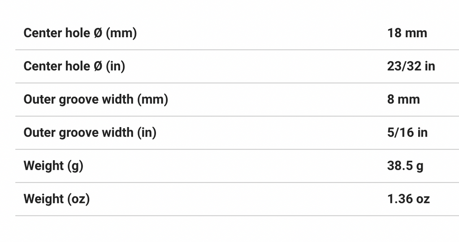Image resolution: width=459 pixels, height=242 pixels.
Task: Click "(mm)" in the Outer groove width label
Action: (x=152, y=100)
